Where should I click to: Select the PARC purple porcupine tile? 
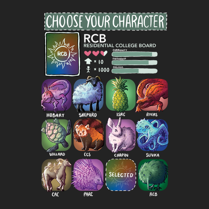[x=88, y=175]
